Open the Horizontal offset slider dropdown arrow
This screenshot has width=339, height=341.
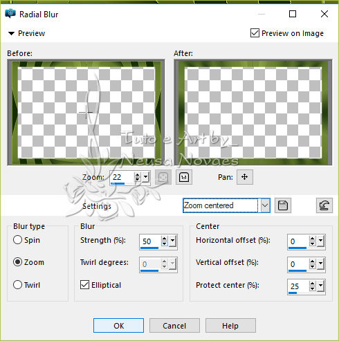(x=320, y=241)
